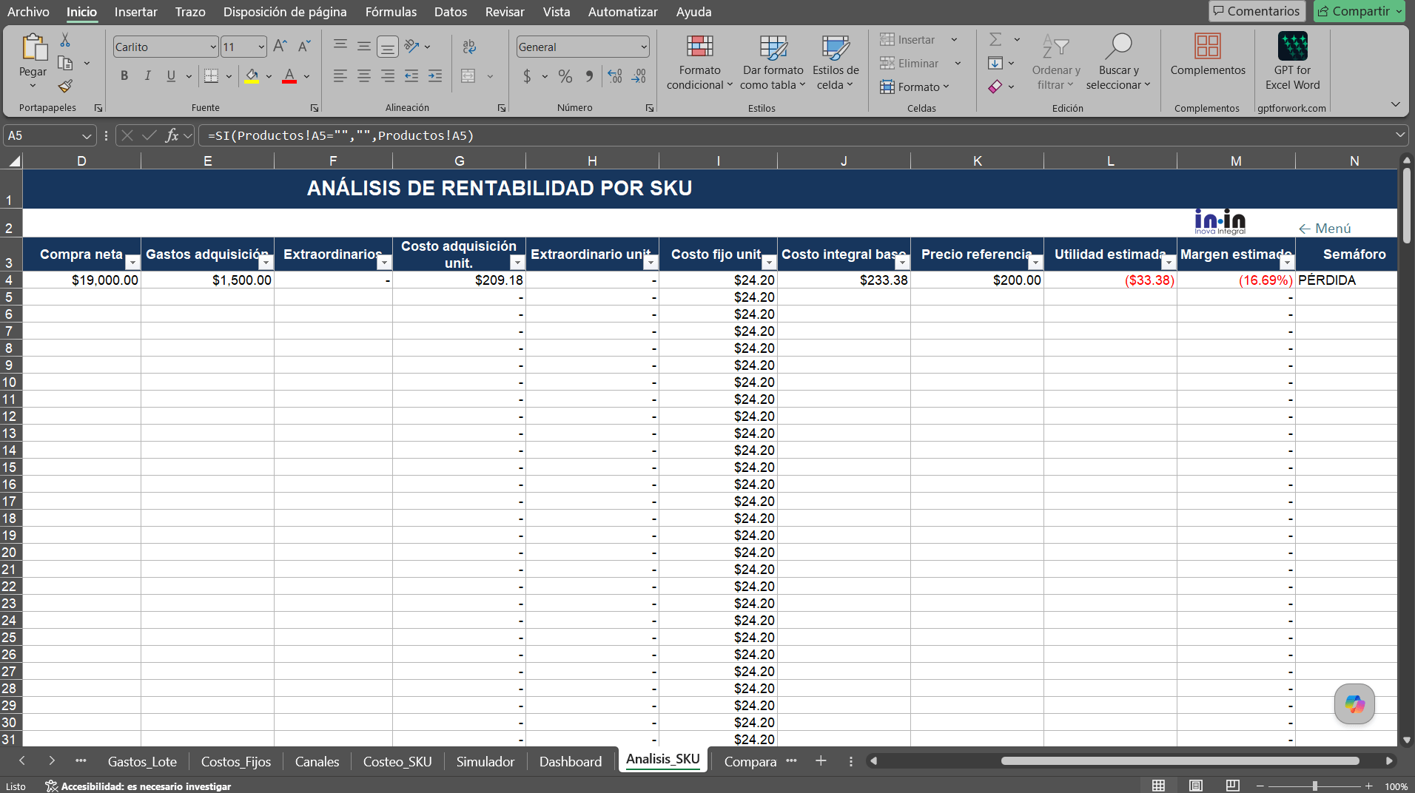The width and height of the screenshot is (1415, 793).
Task: Toggle italic formatting
Action: click(147, 75)
